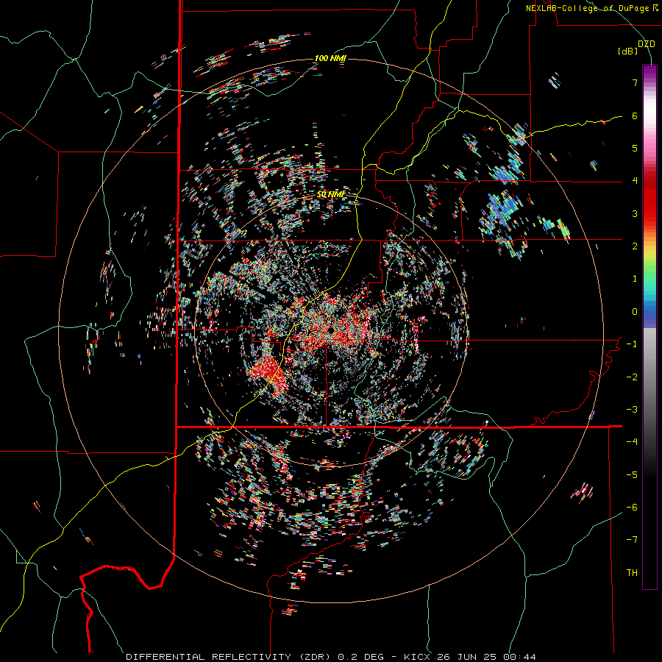Image resolution: width=662 pixels, height=662 pixels.
Task: Click the TH label at the scale bottom
Action: click(x=632, y=573)
